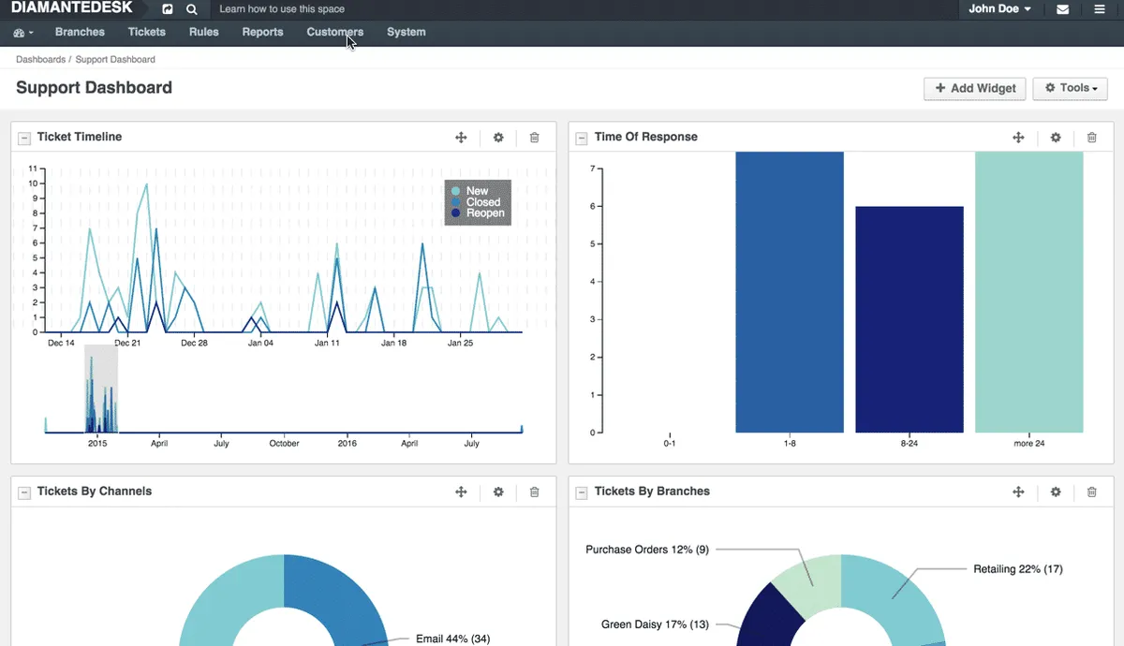This screenshot has height=646, width=1124.
Task: Delete the Time Of Response widget
Action: (1091, 138)
